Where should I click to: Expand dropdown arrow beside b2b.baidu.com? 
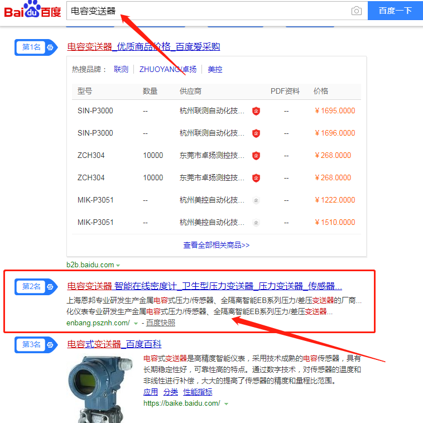pos(118,265)
